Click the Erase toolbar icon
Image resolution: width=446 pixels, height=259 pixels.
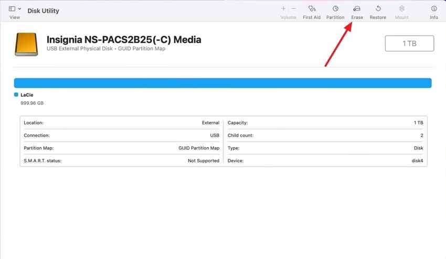[357, 8]
